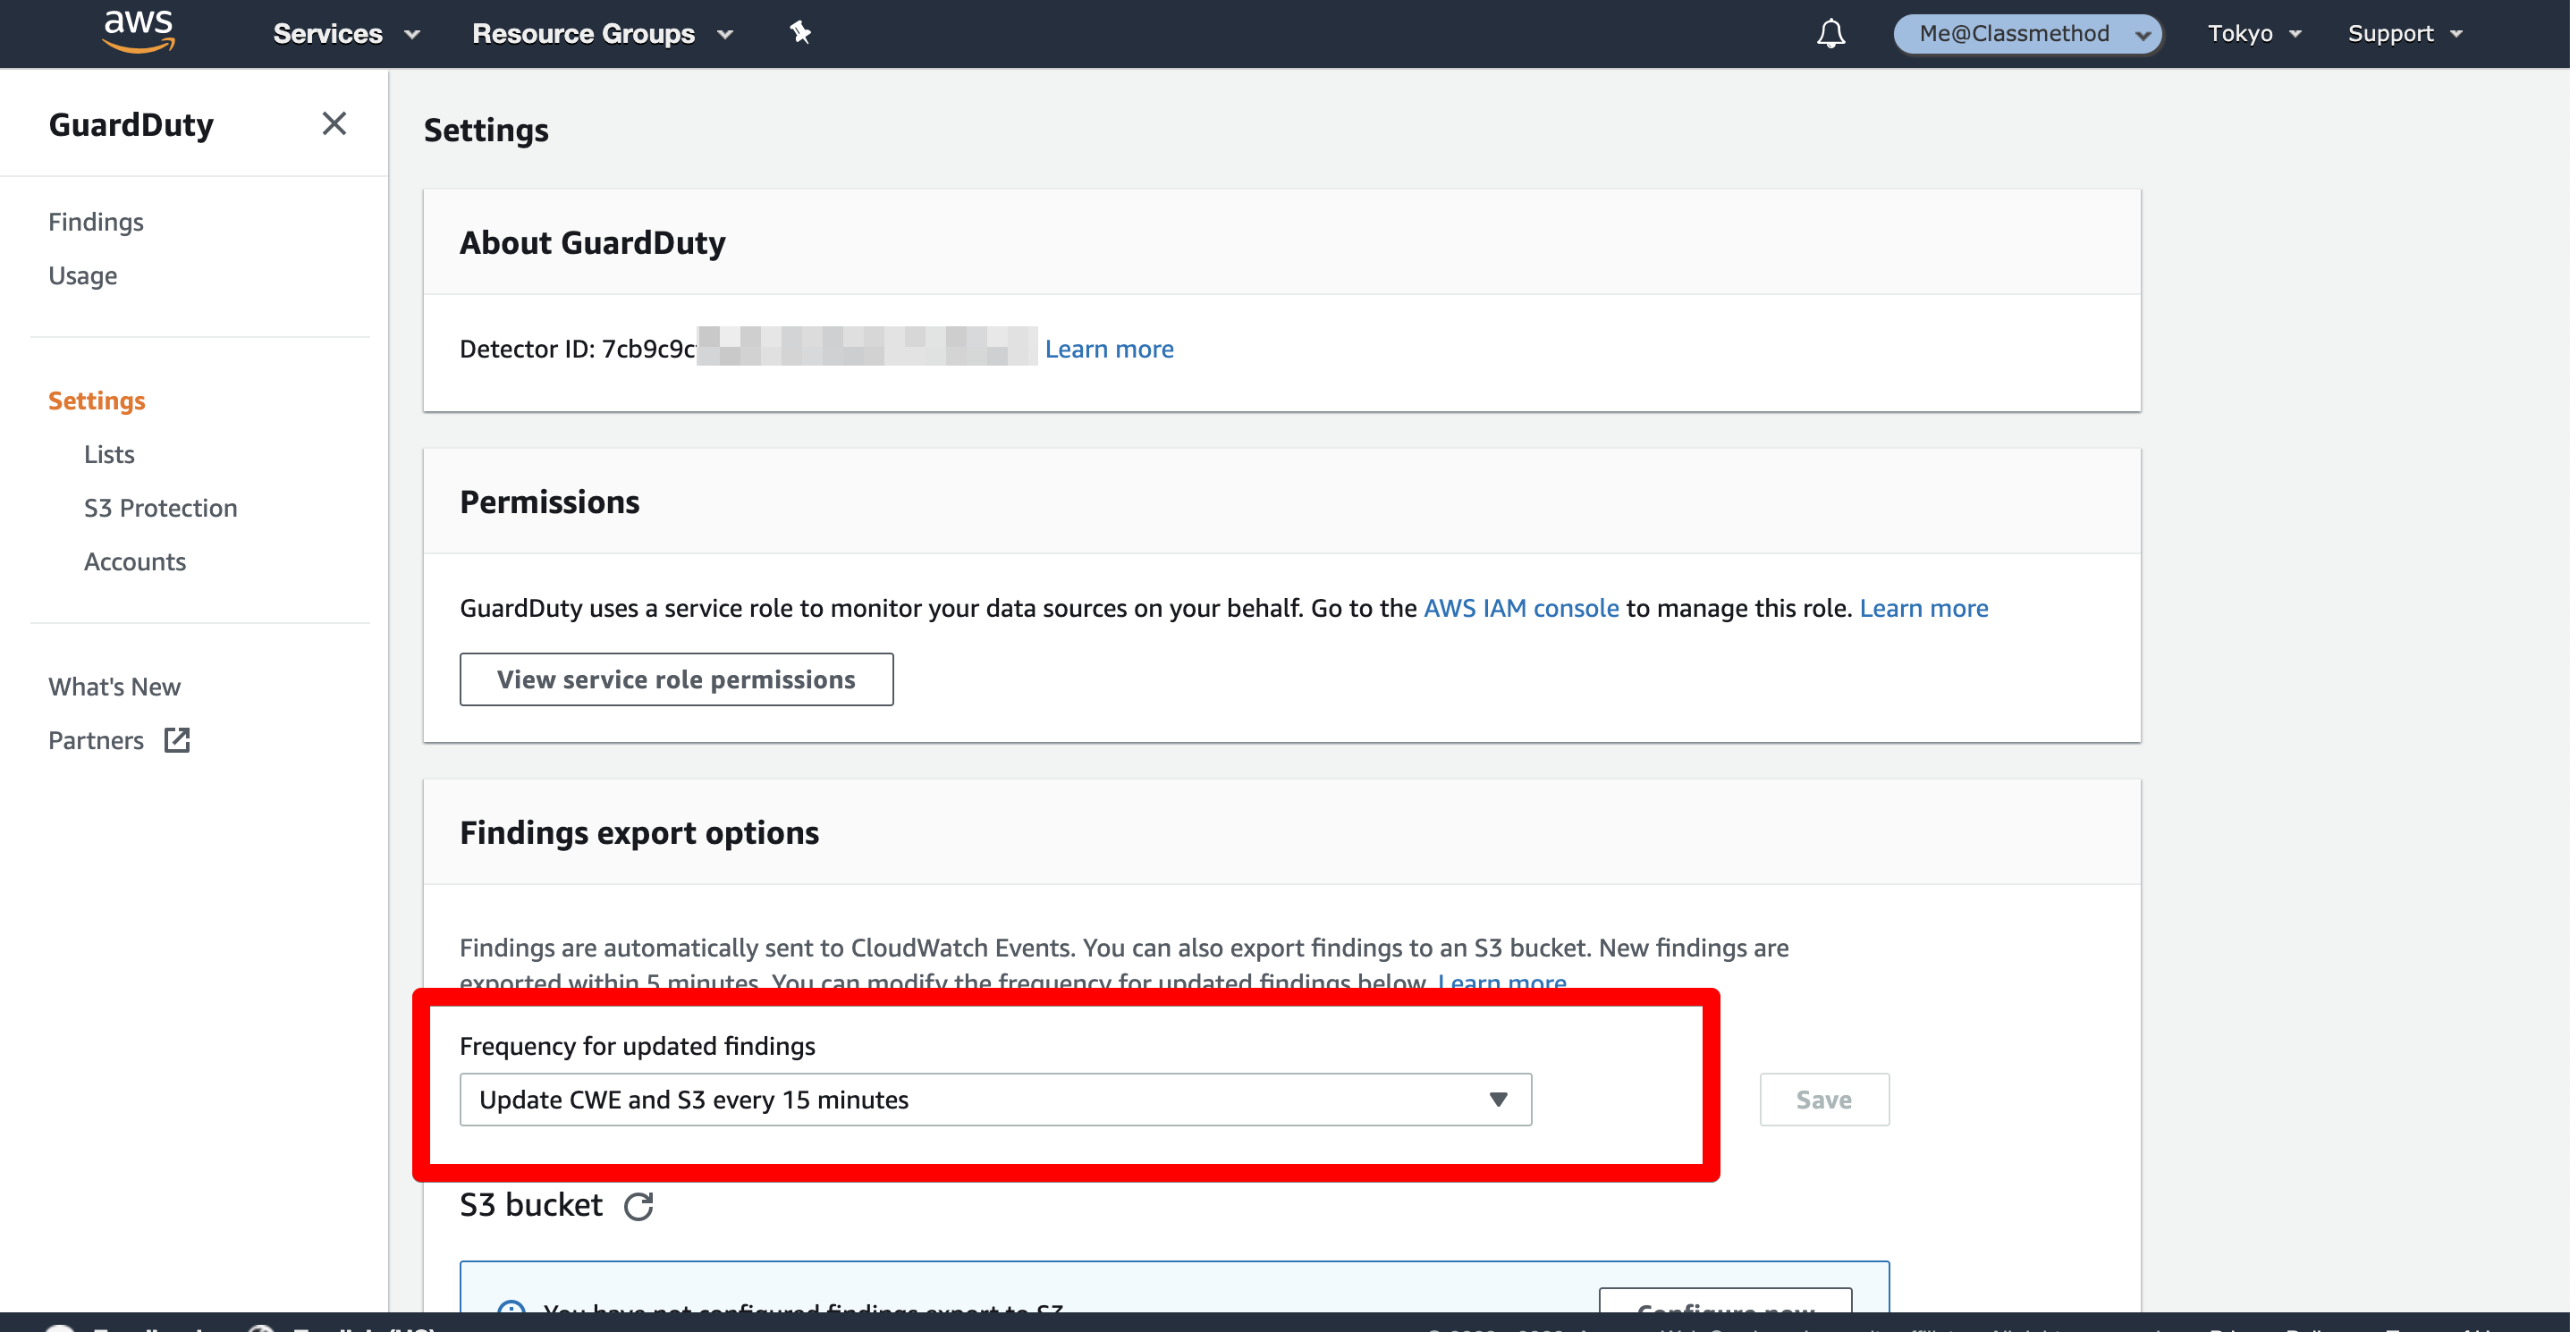2570x1332 pixels.
Task: Select Settings in the sidebar
Action: pos(97,400)
